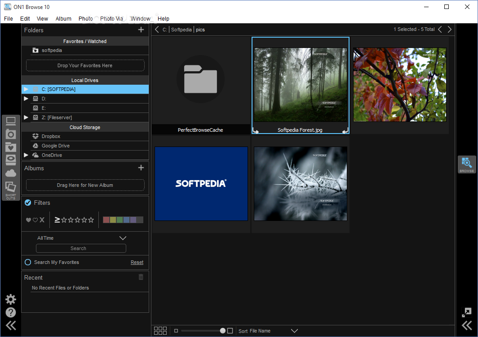Open the local drives shortcut icon
Viewport: 478px width, 337px height.
(x=11, y=160)
